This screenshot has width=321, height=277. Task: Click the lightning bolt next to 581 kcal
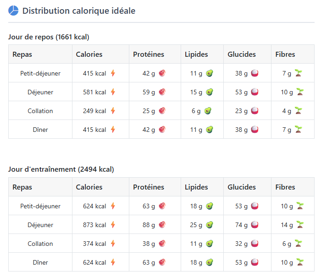[113, 92]
